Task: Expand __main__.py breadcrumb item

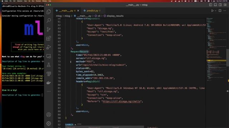Action: [x=83, y=16]
